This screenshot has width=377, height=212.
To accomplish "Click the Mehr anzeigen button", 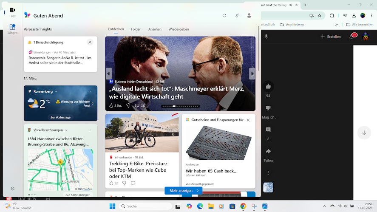I will coord(184,191).
